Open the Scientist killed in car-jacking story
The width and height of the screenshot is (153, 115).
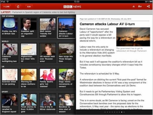pyautogui.click(x=10, y=78)
